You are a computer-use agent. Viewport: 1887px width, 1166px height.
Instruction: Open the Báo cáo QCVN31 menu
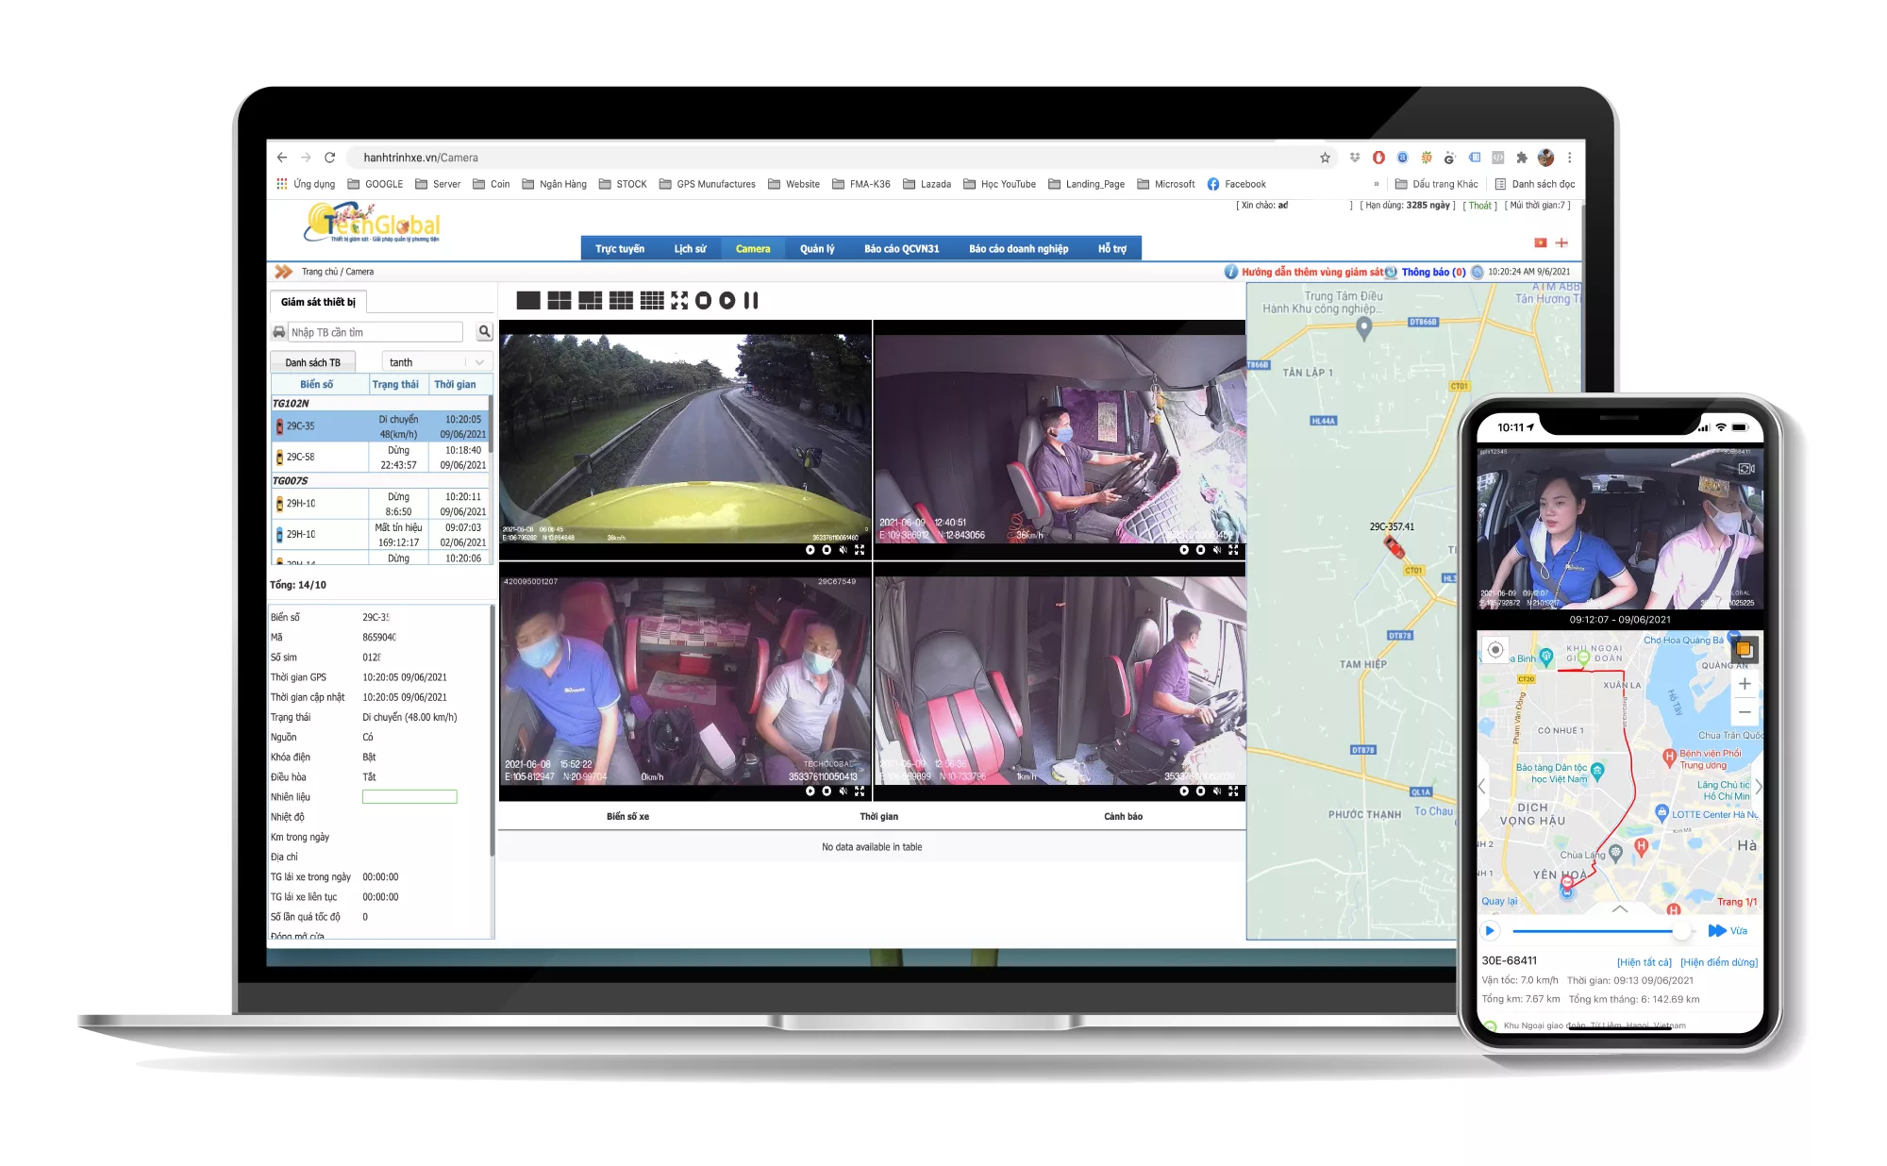[x=901, y=249]
